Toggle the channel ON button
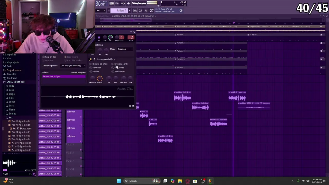This screenshot has height=185, width=329. point(99,38)
